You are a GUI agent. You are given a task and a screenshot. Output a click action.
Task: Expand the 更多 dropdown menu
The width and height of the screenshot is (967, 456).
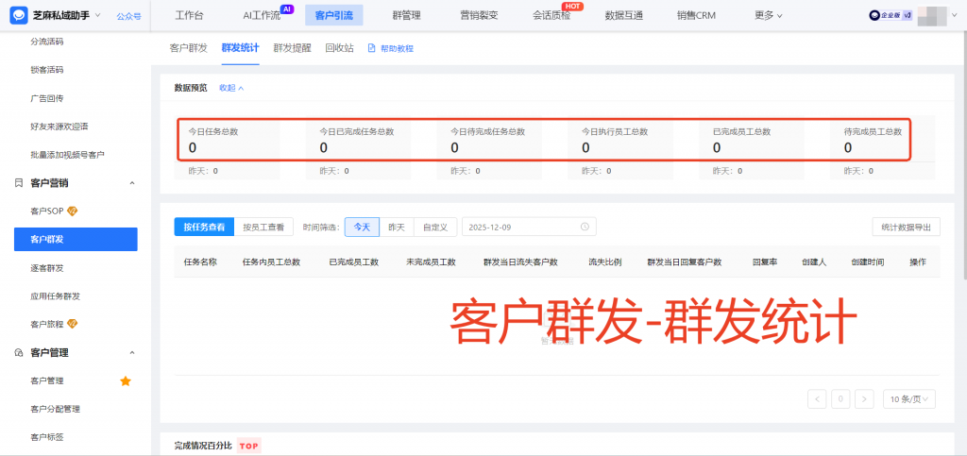pos(769,15)
